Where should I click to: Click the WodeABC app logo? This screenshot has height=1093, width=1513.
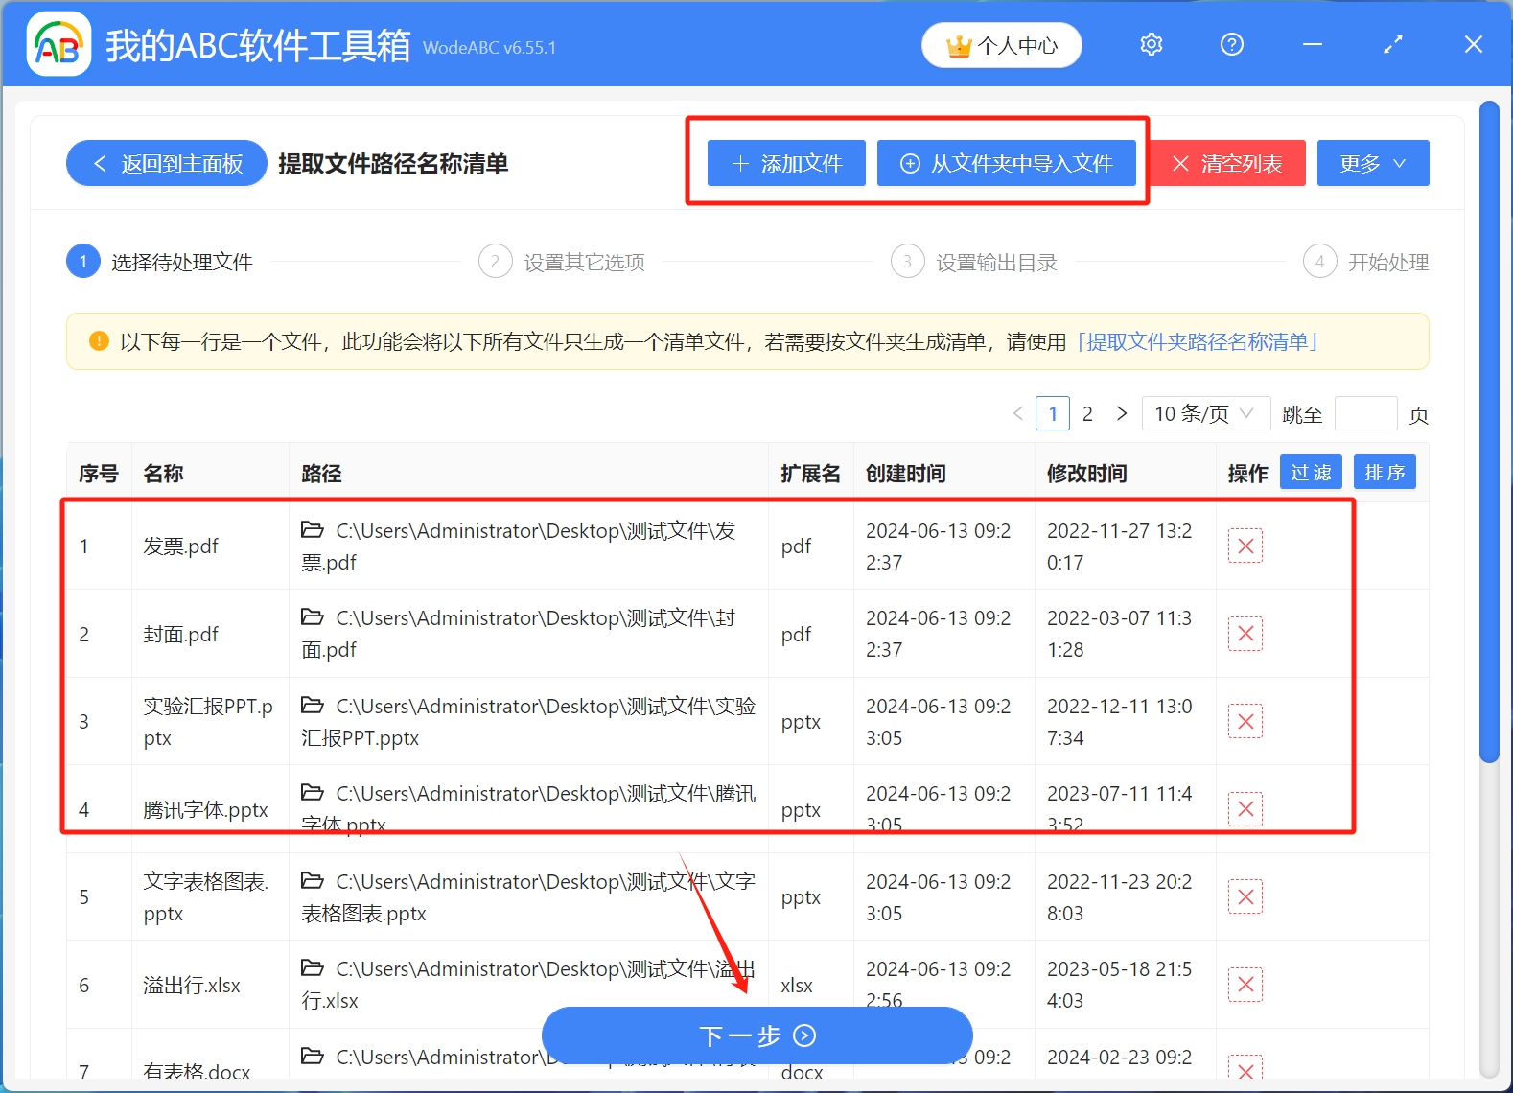tap(59, 44)
